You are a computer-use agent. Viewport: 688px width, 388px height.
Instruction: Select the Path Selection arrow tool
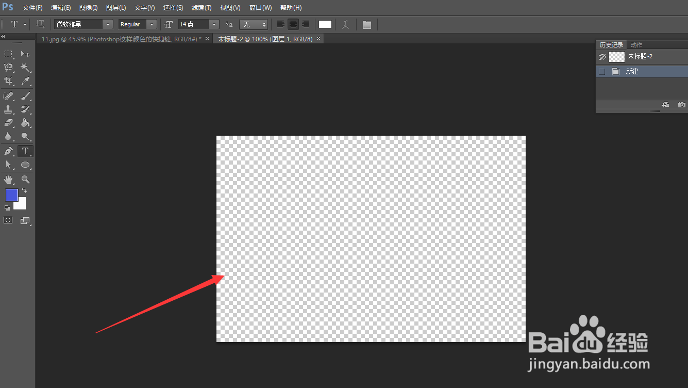[8, 165]
